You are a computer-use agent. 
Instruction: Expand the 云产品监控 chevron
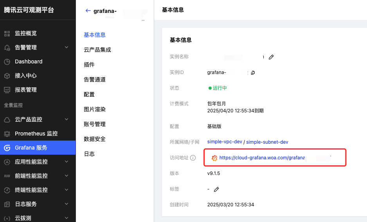tap(67, 119)
